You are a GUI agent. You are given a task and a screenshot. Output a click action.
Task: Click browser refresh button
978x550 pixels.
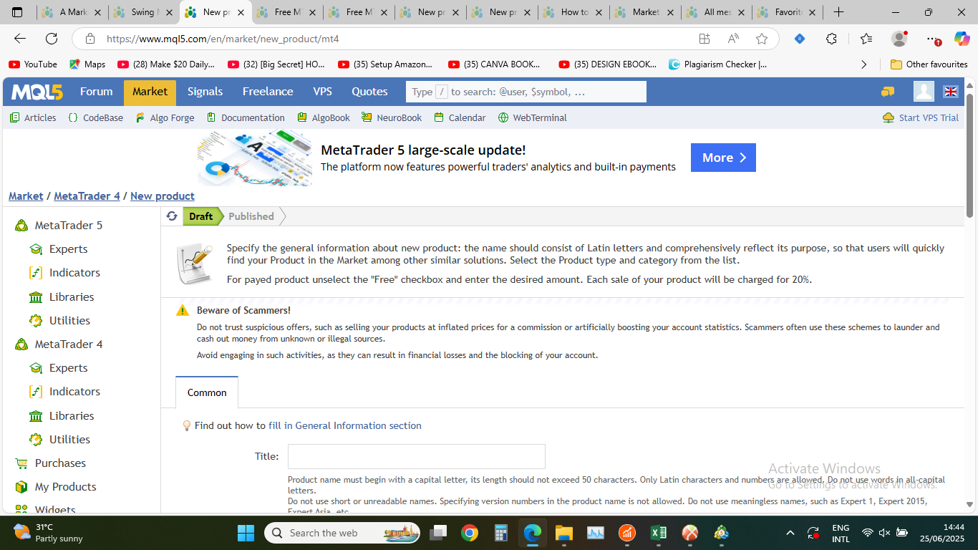(x=52, y=39)
